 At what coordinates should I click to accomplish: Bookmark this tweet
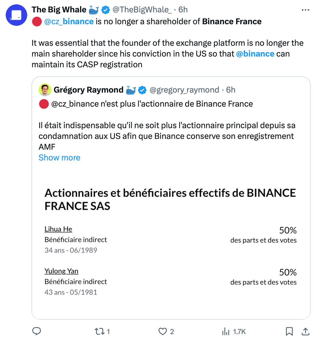click(x=289, y=331)
